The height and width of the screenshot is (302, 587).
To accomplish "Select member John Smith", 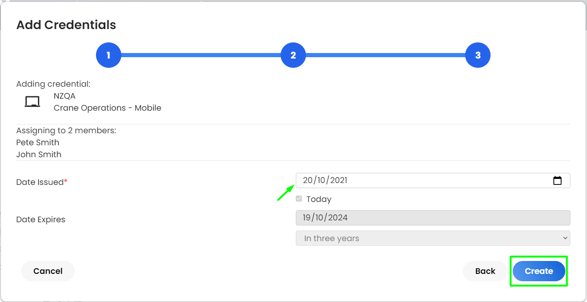I will point(39,154).
